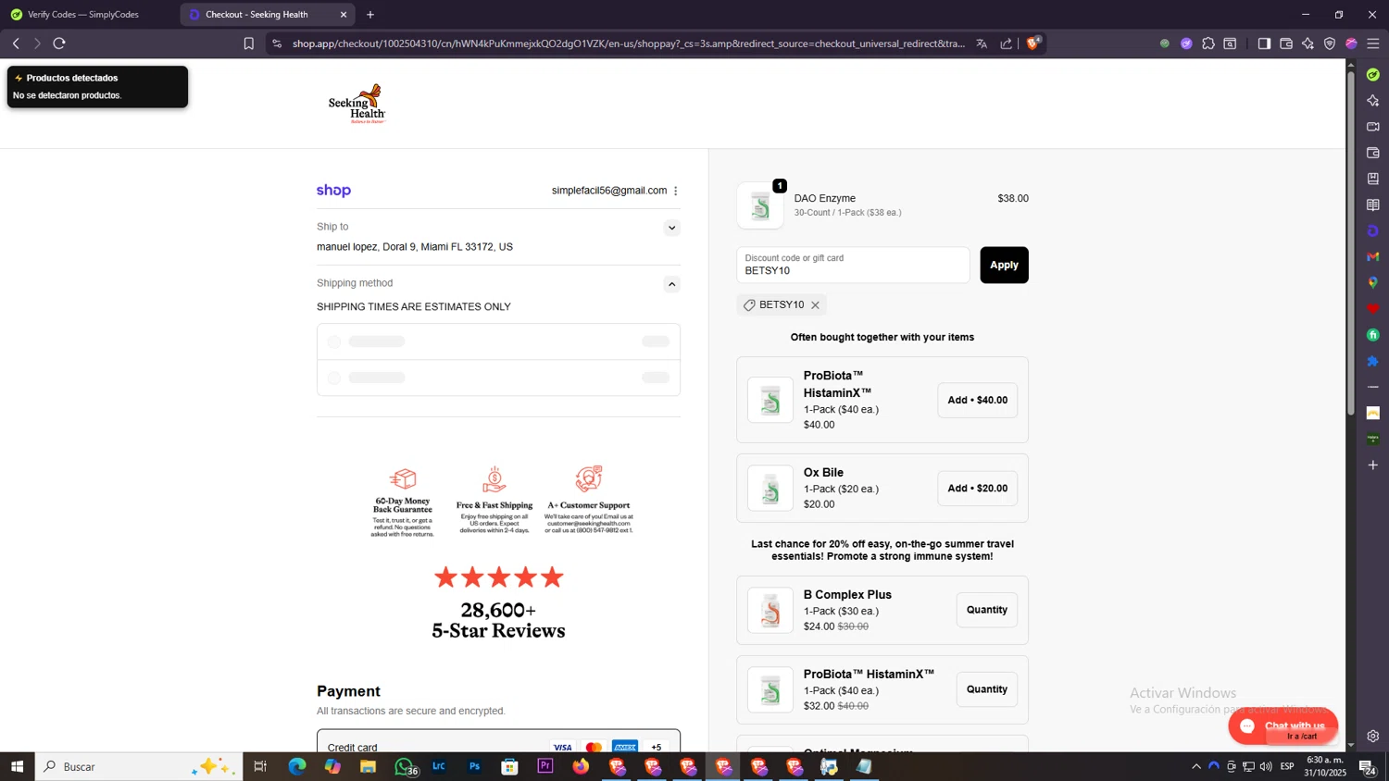Launch Photoshop from the taskbar
The height and width of the screenshot is (781, 1389).
pos(474,766)
